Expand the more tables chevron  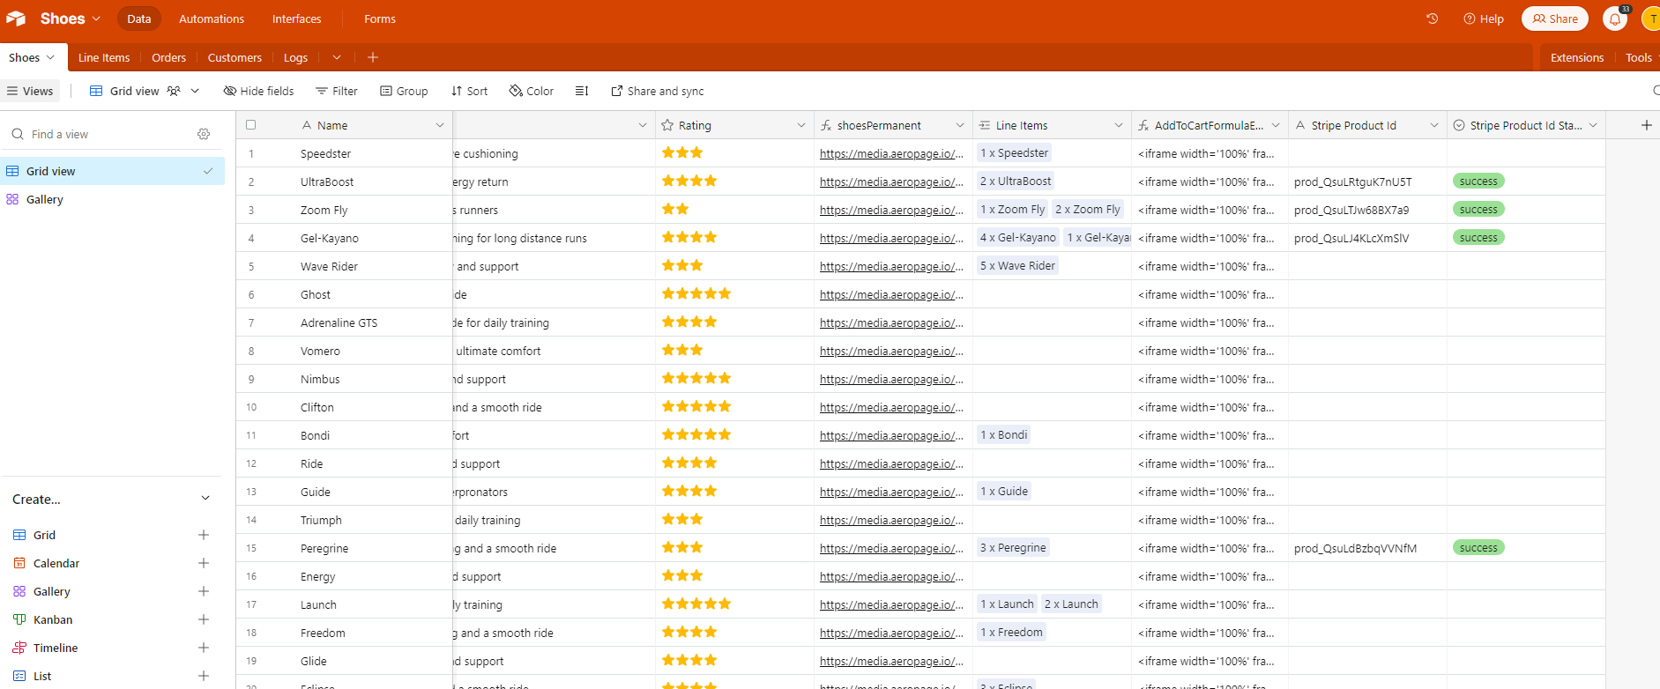click(337, 57)
